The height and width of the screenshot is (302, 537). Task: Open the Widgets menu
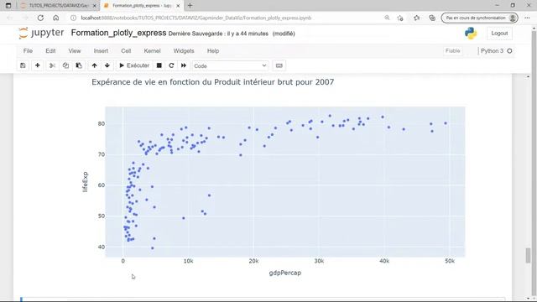(184, 50)
